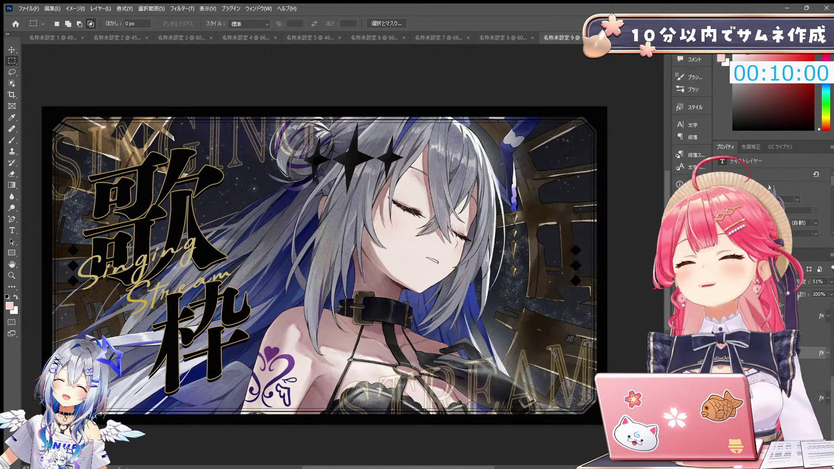The height and width of the screenshot is (469, 834).
Task: Click the Home icon in options bar
Action: click(16, 23)
